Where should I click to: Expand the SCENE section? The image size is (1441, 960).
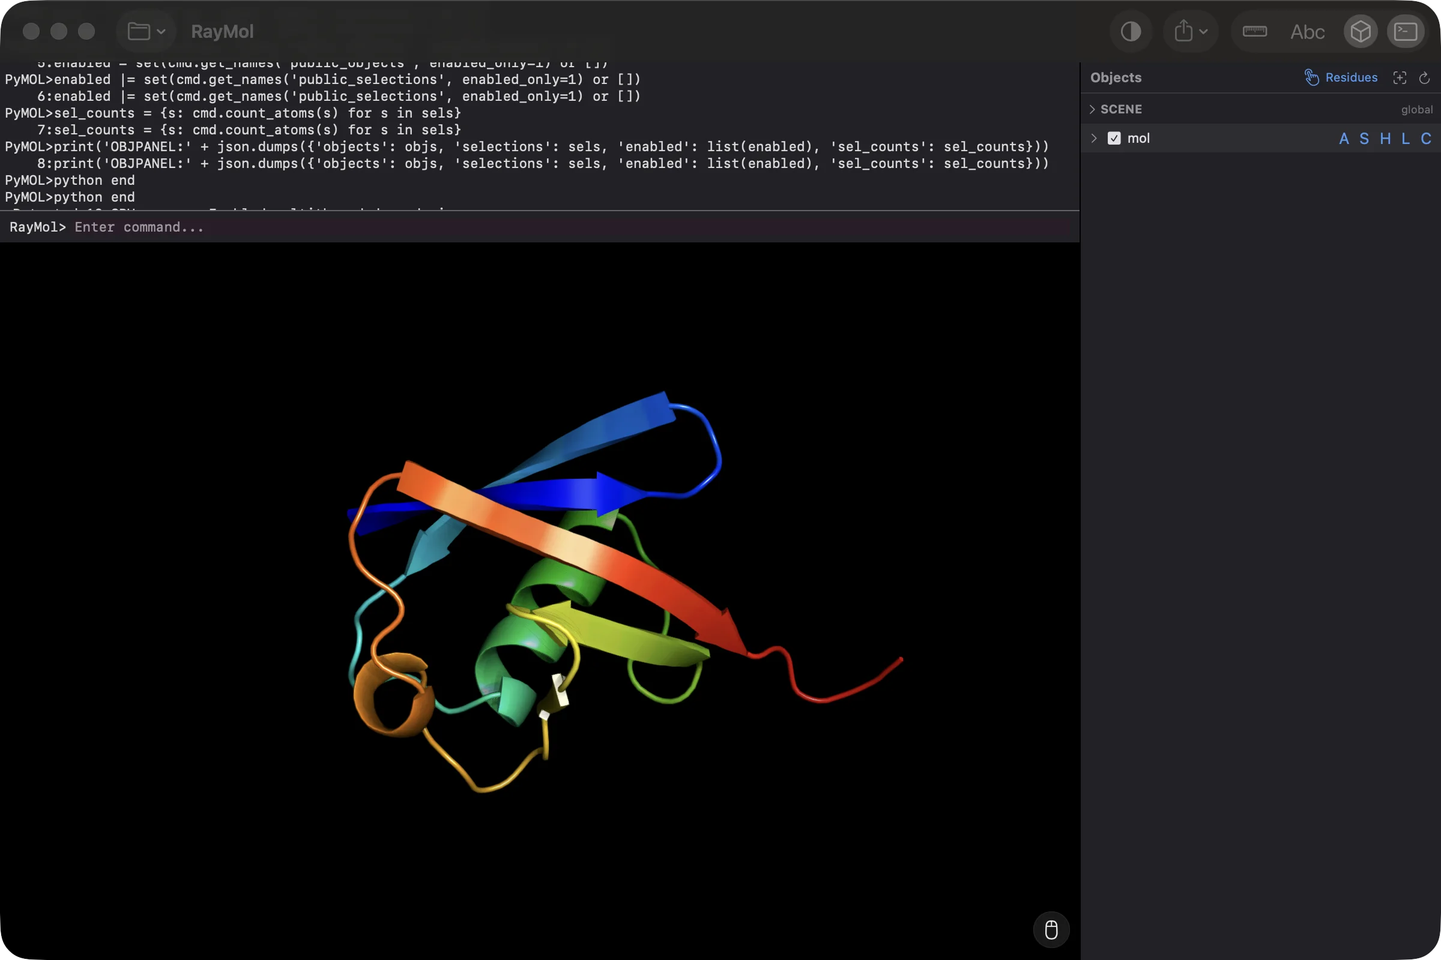click(x=1092, y=110)
